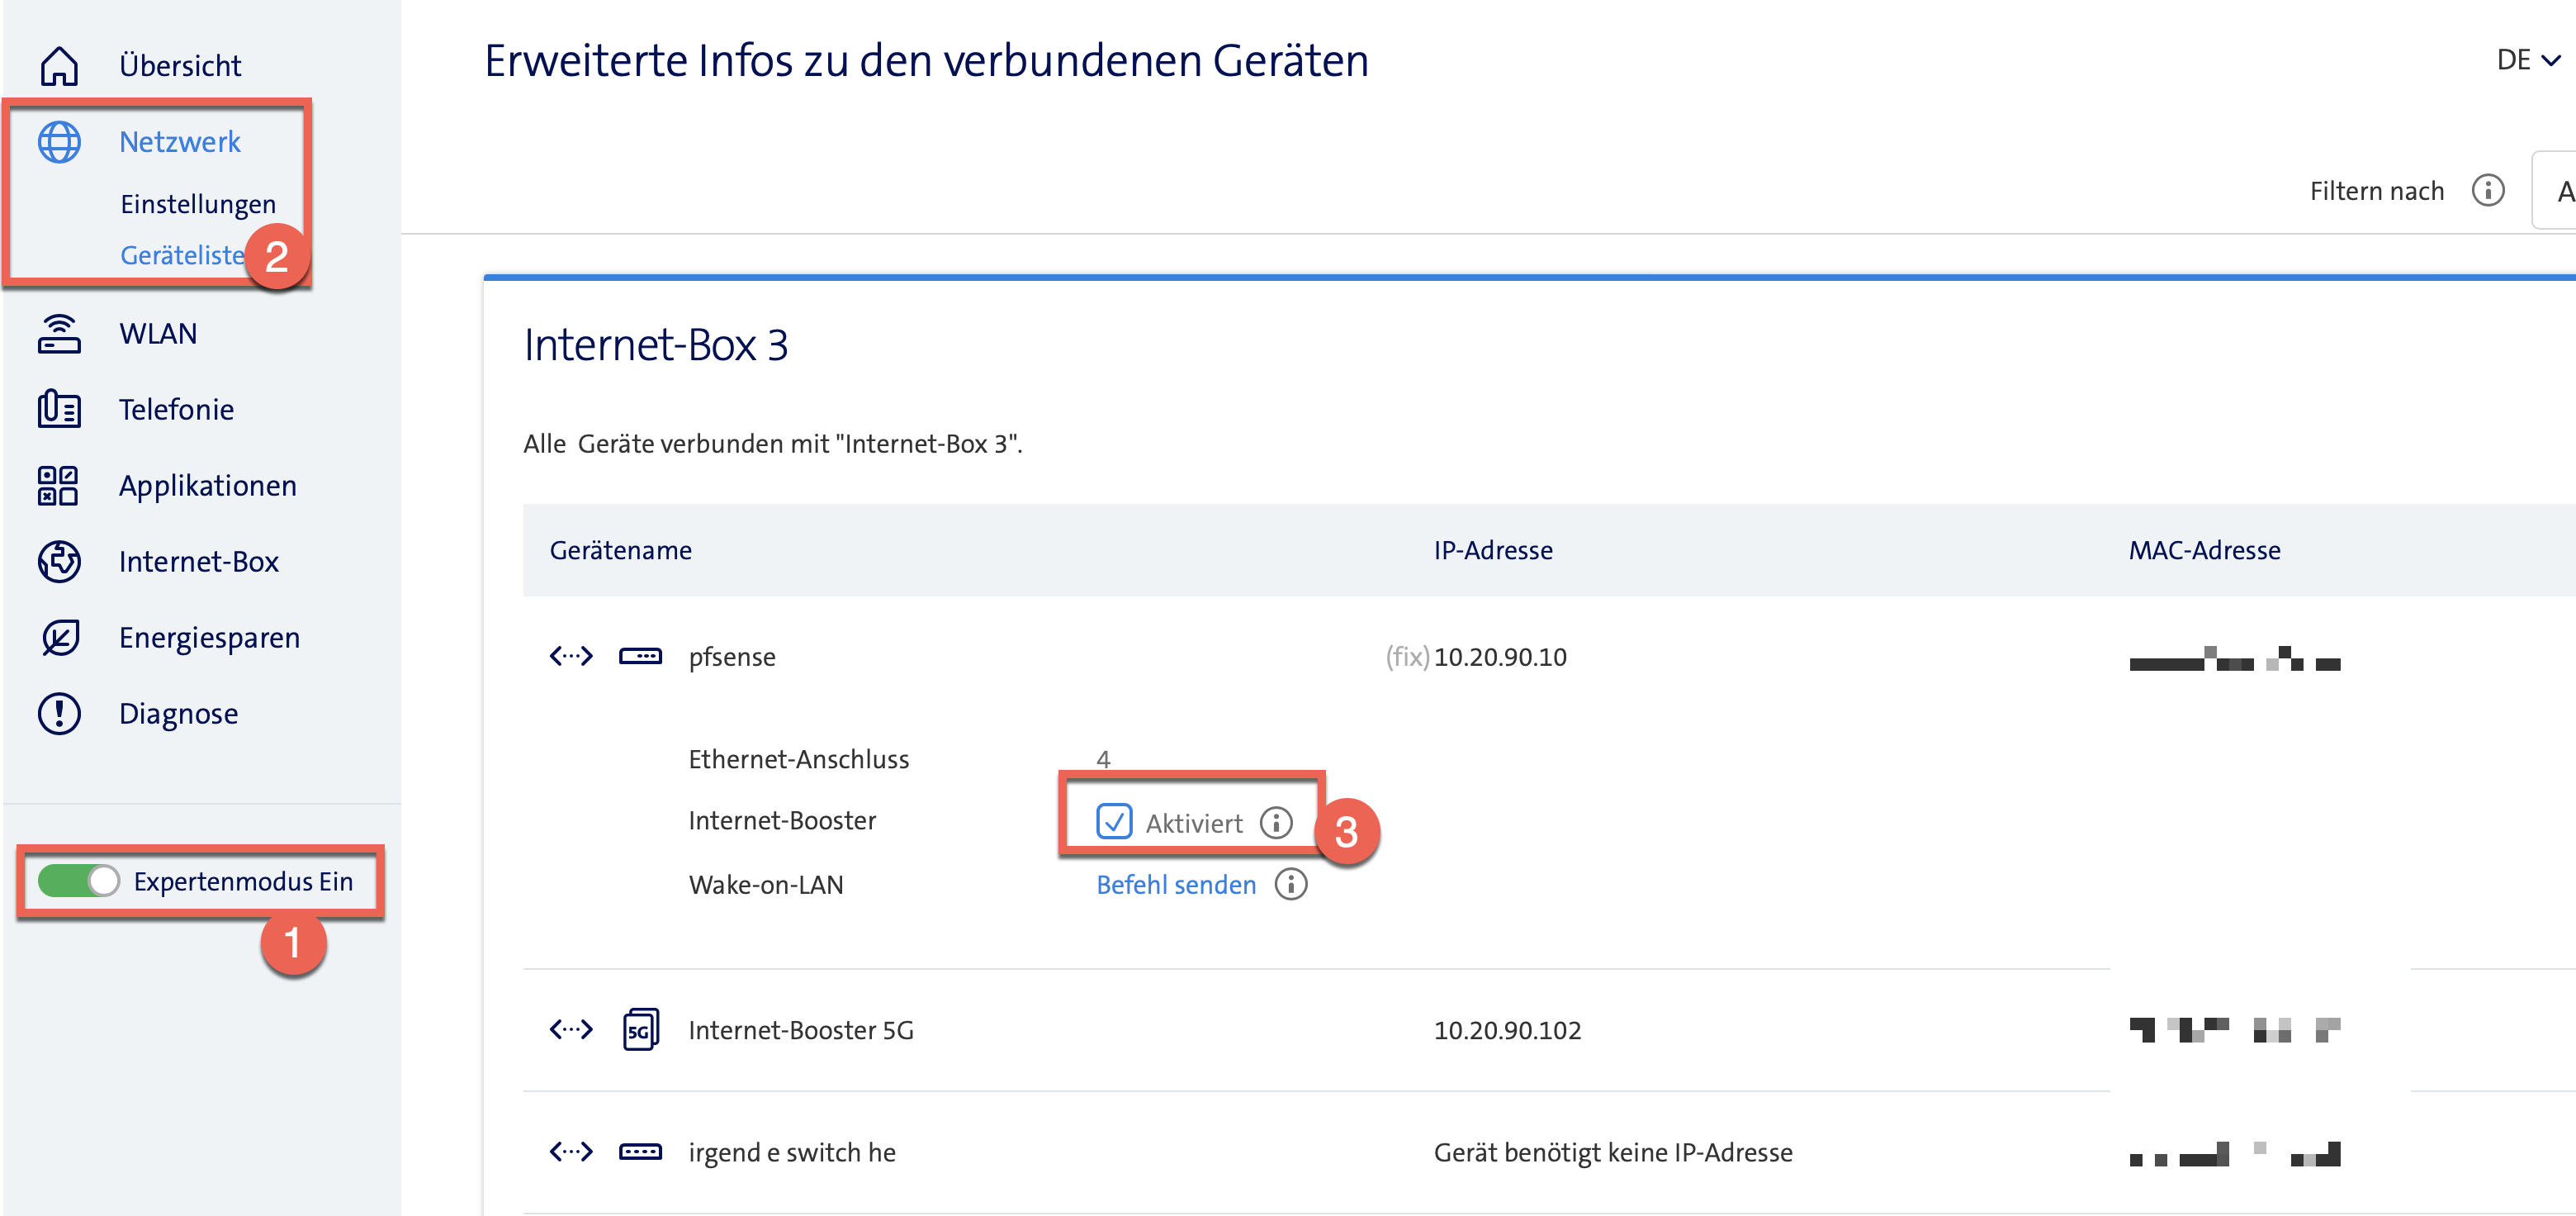Screen dimensions: 2576x1216
Task: Click the Applikationen grid icon
Action: click(58, 486)
